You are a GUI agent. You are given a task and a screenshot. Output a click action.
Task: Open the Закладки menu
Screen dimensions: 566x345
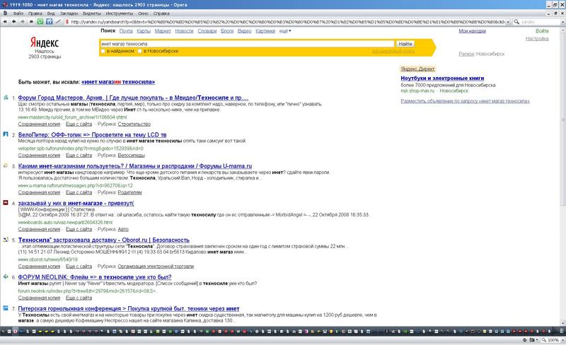click(x=69, y=13)
